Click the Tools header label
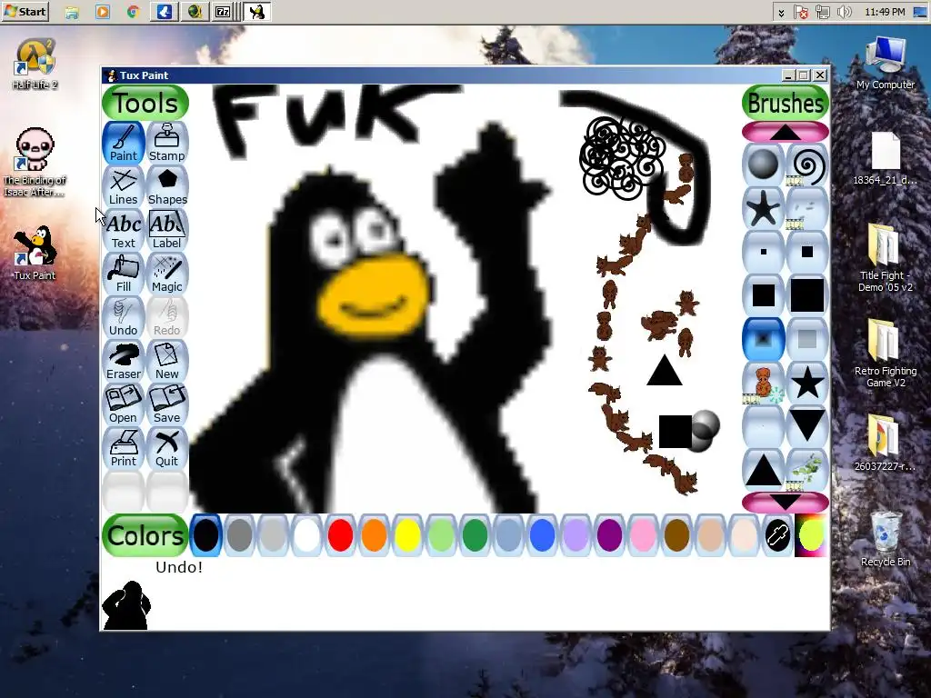The width and height of the screenshot is (931, 698). pyautogui.click(x=145, y=103)
